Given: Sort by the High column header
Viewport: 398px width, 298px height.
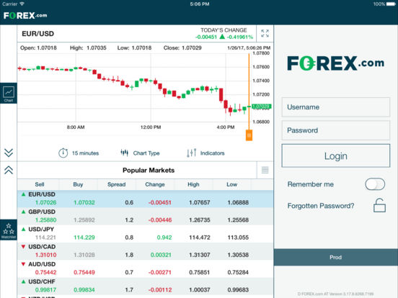Looking at the screenshot, I should click(193, 184).
